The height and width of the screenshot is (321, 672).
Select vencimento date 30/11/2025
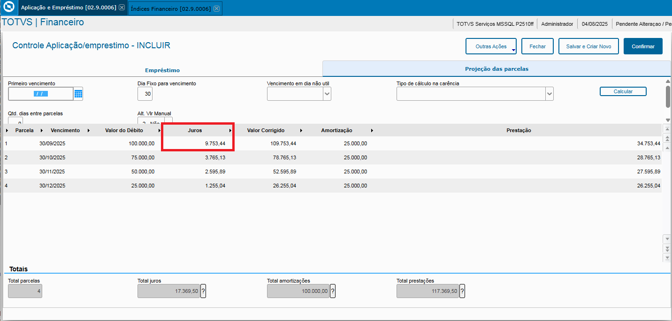(52, 172)
